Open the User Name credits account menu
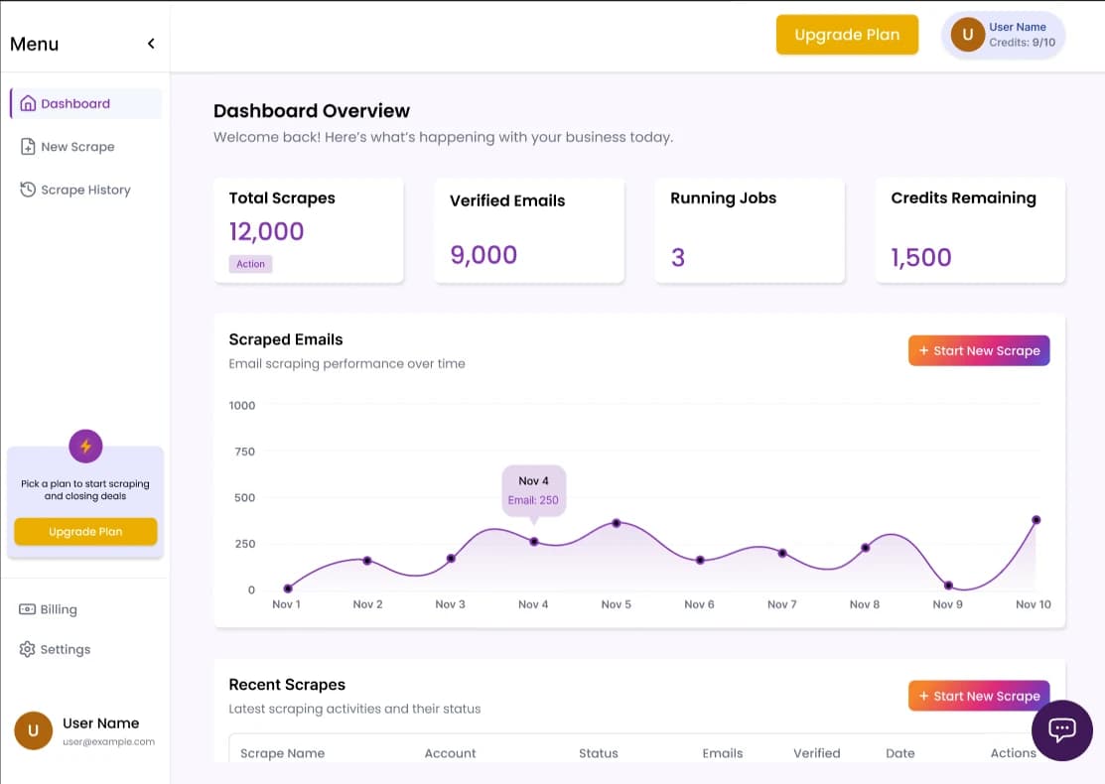The width and height of the screenshot is (1105, 784). click(x=1018, y=35)
